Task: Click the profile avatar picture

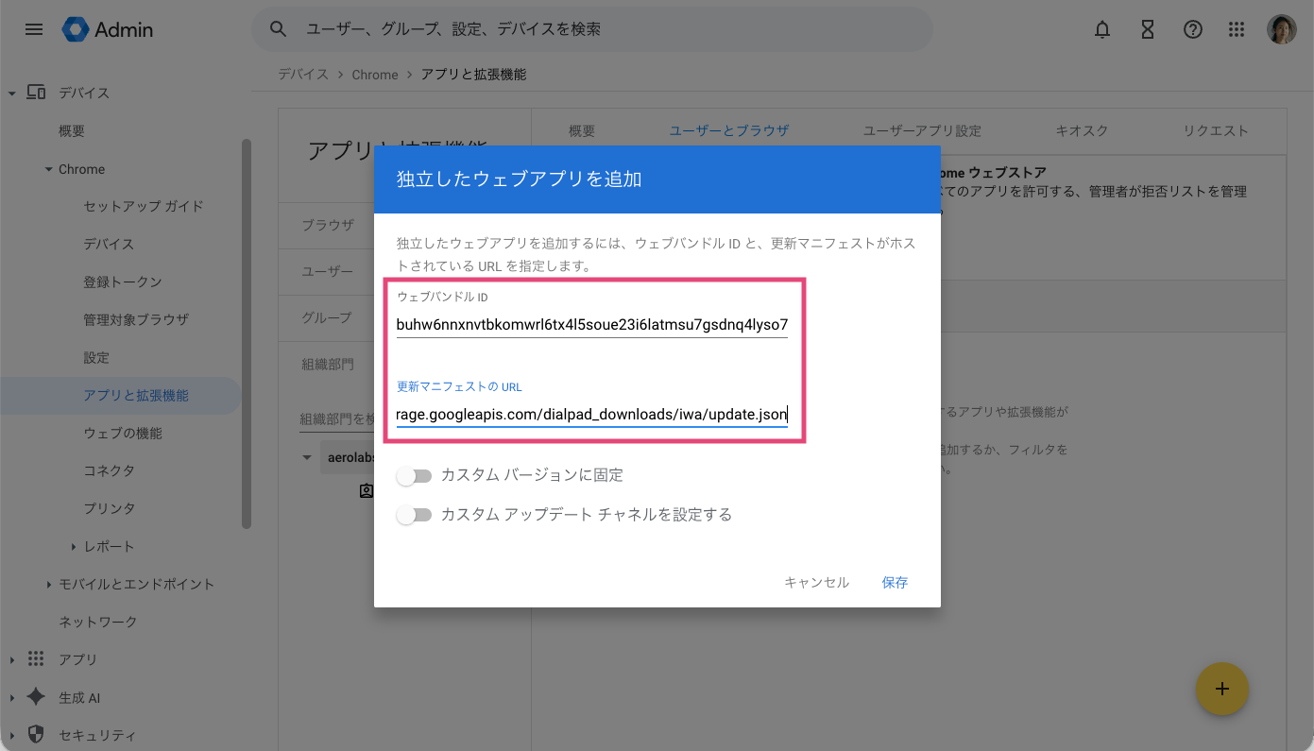Action: (x=1281, y=29)
